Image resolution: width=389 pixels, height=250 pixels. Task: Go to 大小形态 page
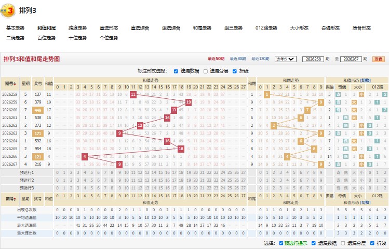click(299, 28)
